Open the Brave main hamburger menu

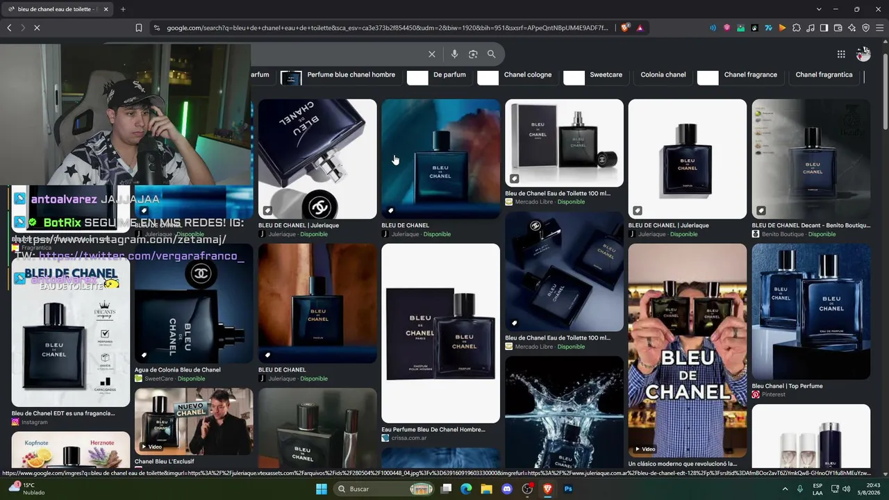[x=879, y=28]
